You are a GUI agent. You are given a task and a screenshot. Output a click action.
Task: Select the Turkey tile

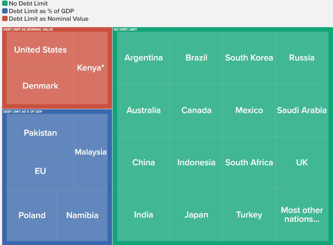pos(249,215)
